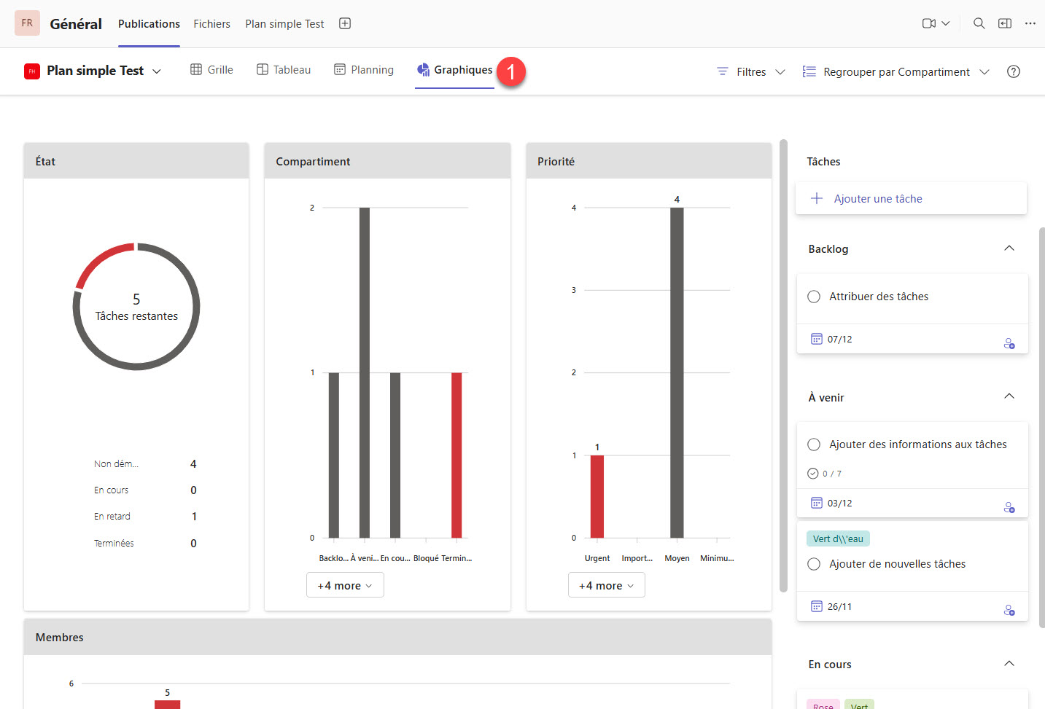Mark Ajouter des informations aux tâches complete
This screenshot has height=709, width=1045.
(814, 444)
